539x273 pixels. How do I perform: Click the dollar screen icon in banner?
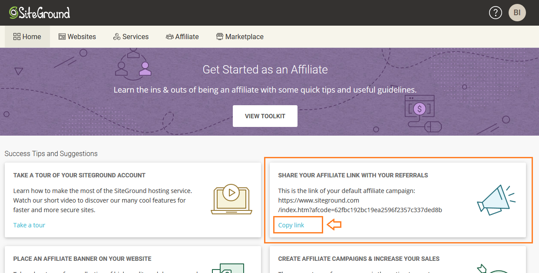click(x=423, y=114)
